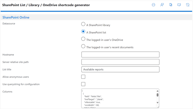Click the "List title" label
The width and height of the screenshot is (193, 109).
[x=7, y=70]
